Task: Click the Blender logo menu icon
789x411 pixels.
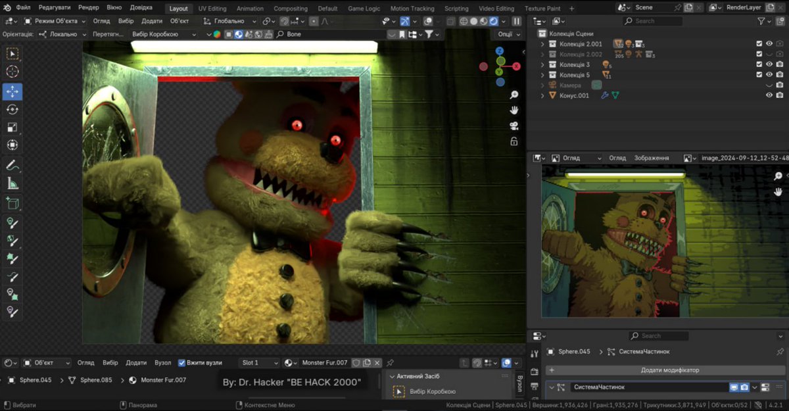Action: (x=7, y=8)
